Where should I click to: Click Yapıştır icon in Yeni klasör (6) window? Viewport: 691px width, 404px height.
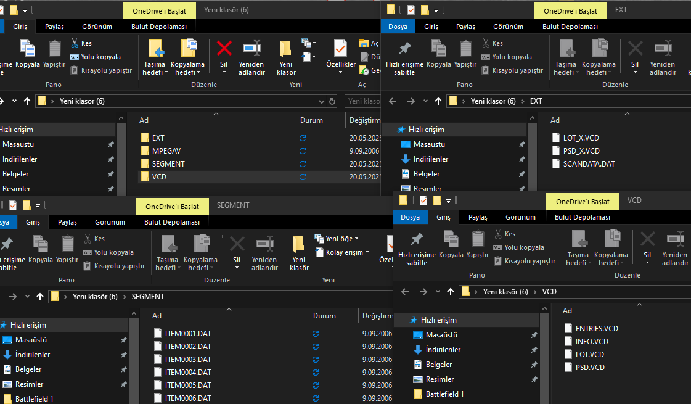pyautogui.click(x=54, y=49)
